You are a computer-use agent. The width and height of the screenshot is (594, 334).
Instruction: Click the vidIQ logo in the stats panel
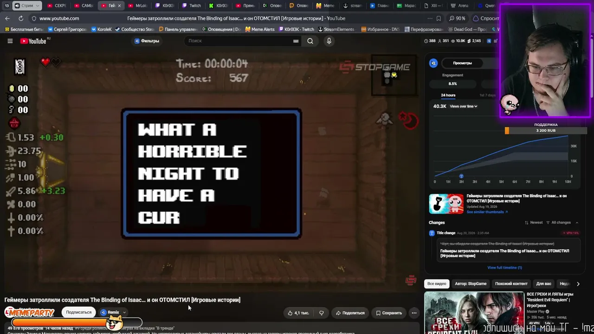pos(433,63)
